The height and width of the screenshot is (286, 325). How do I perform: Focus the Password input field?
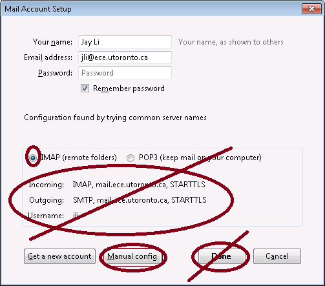pyautogui.click(x=125, y=73)
